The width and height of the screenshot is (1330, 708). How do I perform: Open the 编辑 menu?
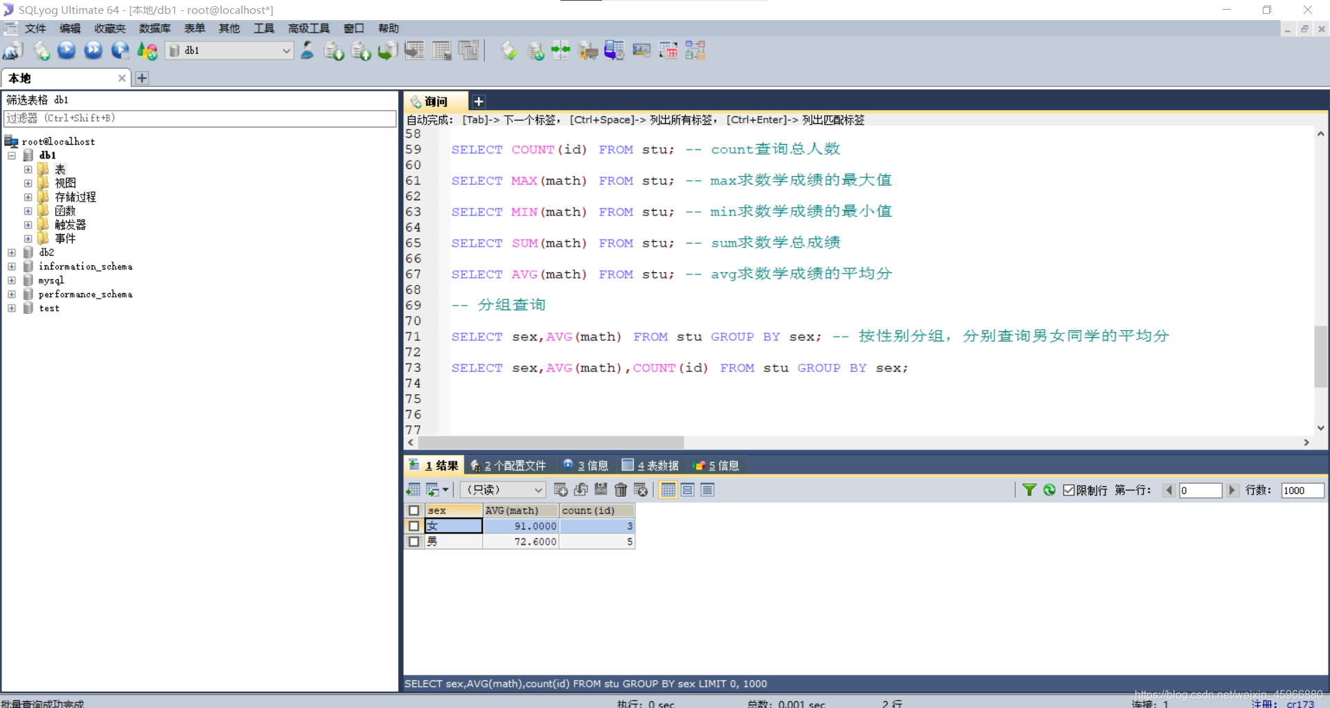point(70,28)
